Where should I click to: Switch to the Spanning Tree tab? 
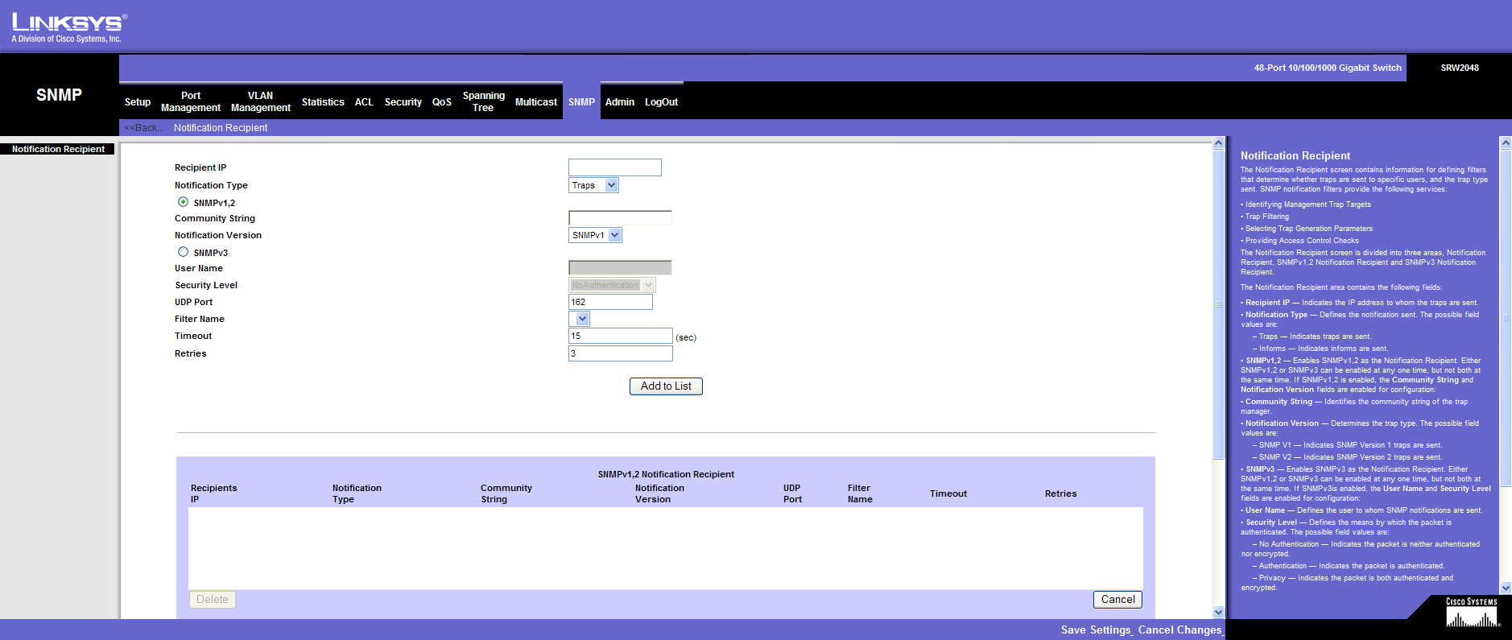483,101
